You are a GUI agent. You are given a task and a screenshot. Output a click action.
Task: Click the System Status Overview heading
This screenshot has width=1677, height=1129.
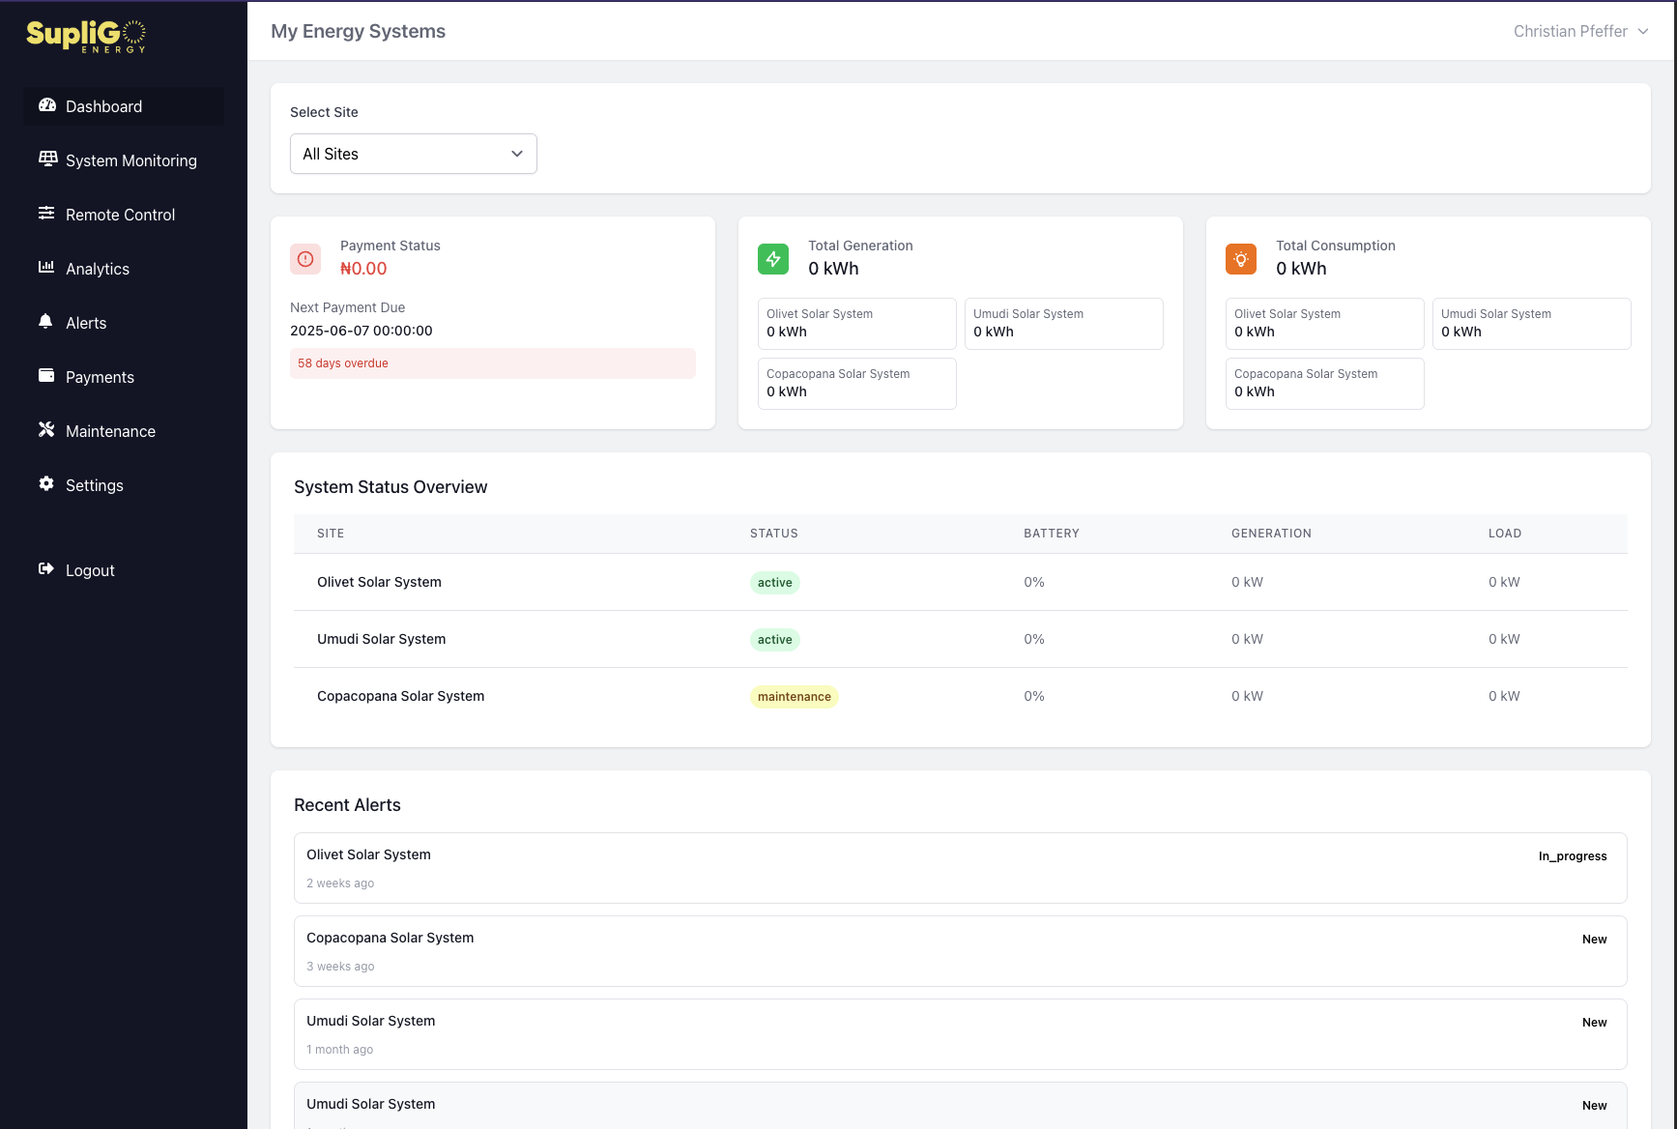pyautogui.click(x=390, y=487)
